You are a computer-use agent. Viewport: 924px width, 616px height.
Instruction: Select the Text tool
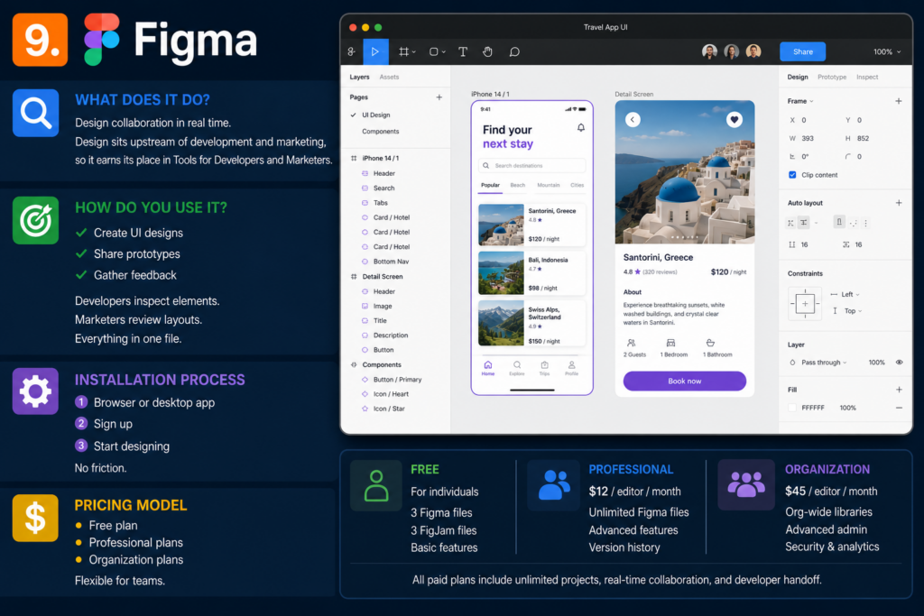click(x=463, y=51)
